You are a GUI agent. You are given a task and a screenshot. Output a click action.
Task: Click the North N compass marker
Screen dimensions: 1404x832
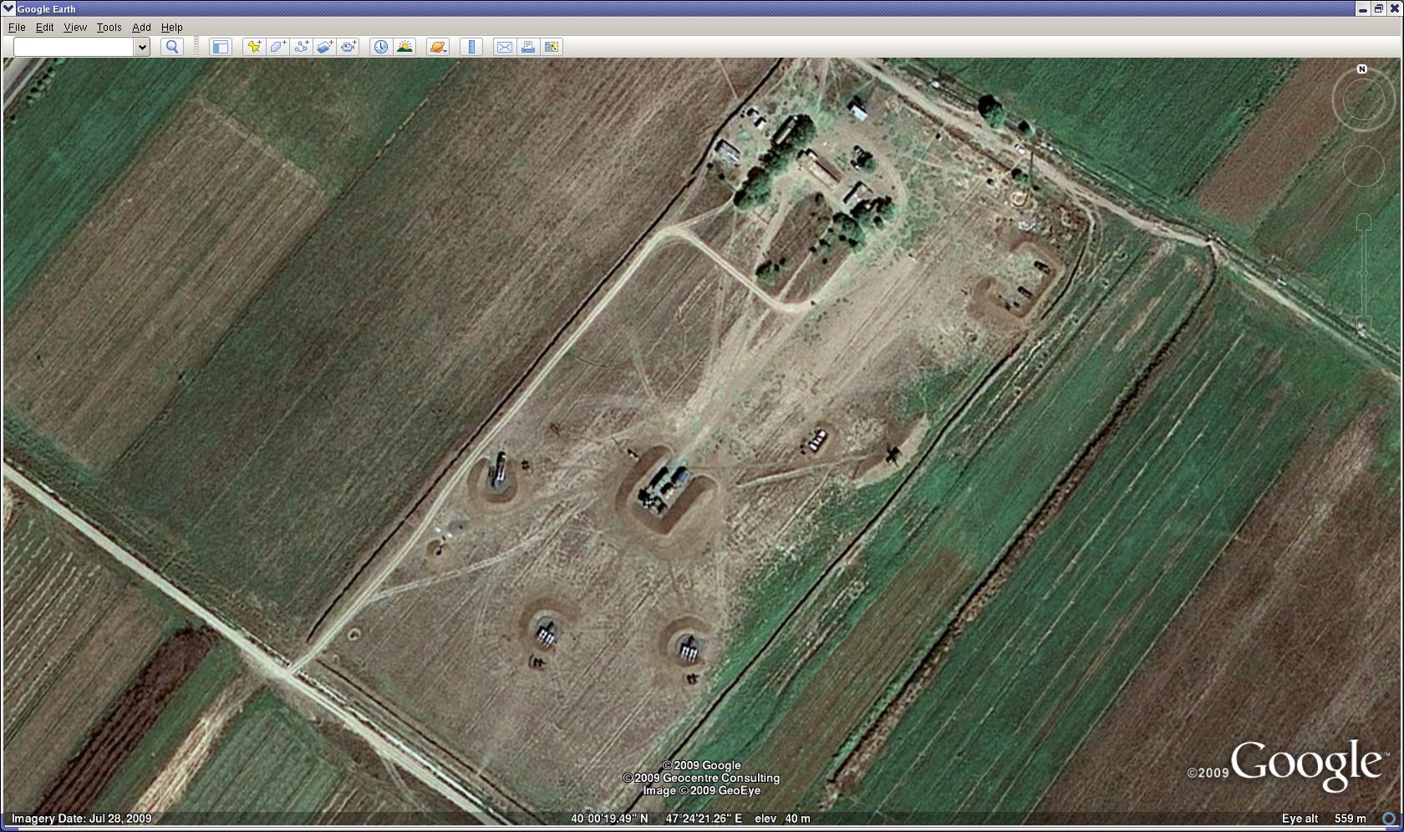(1362, 69)
